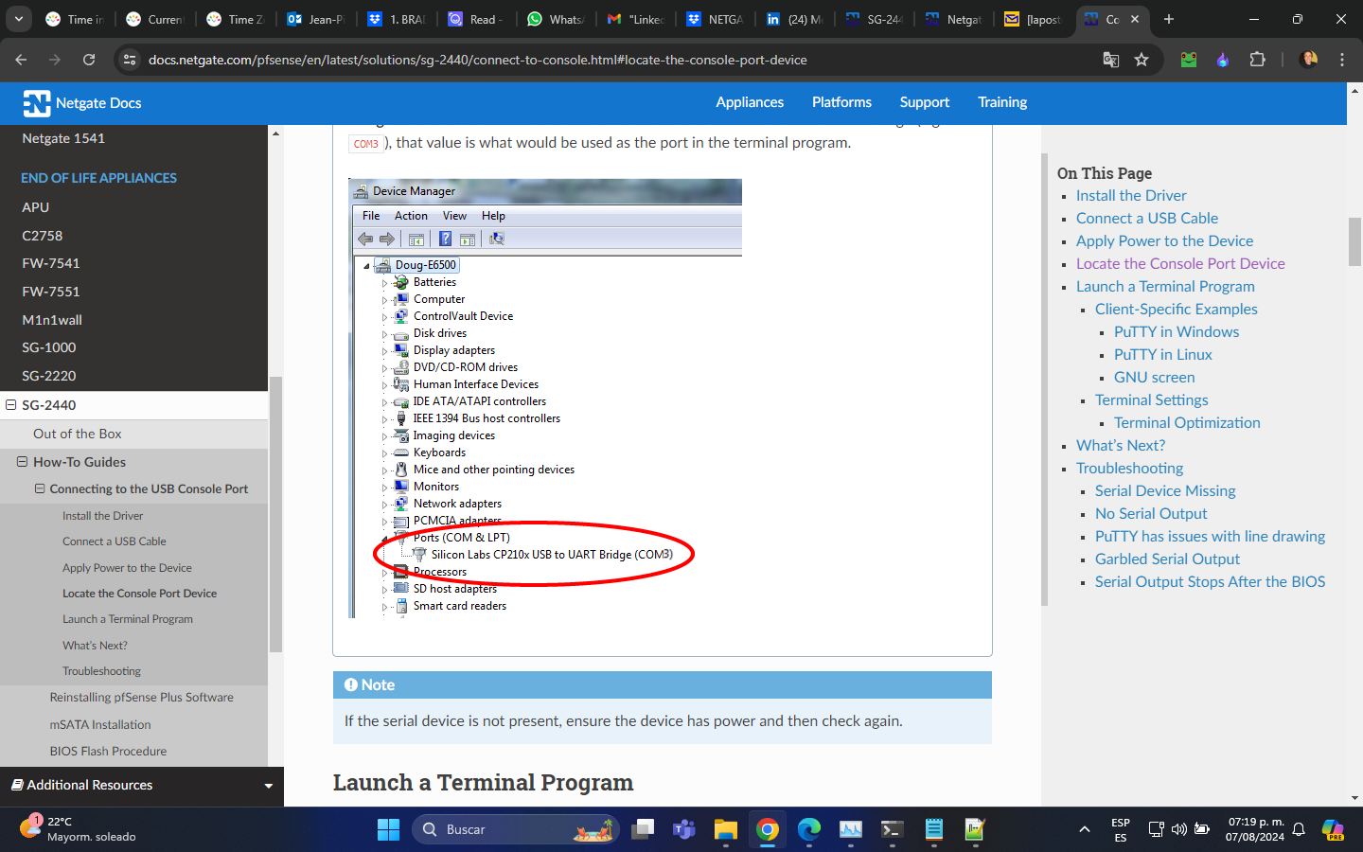
Task: Switch ESP ES keyboard language indicator
Action: coord(1121,829)
